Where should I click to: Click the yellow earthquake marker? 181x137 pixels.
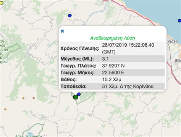(x=1, y=3)
